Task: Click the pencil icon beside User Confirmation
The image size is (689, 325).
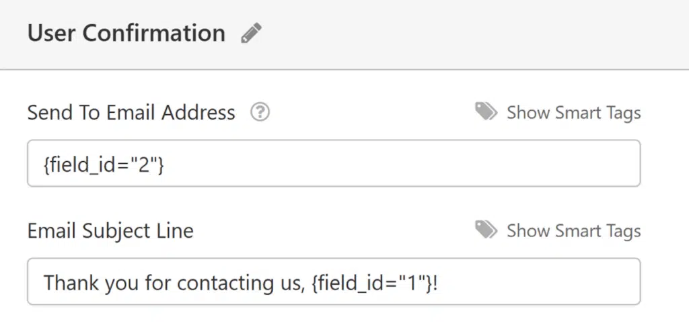Action: coord(252,33)
